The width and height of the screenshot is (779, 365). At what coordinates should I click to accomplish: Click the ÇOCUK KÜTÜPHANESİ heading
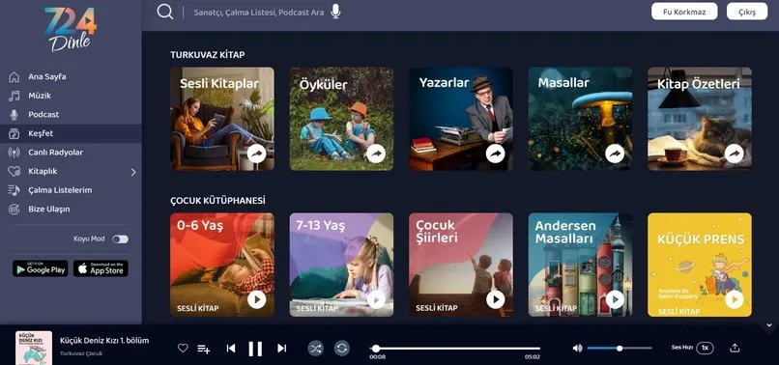(x=217, y=201)
